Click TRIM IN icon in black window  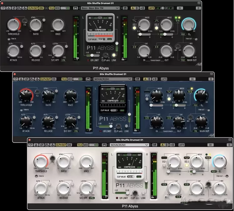(x=9, y=39)
